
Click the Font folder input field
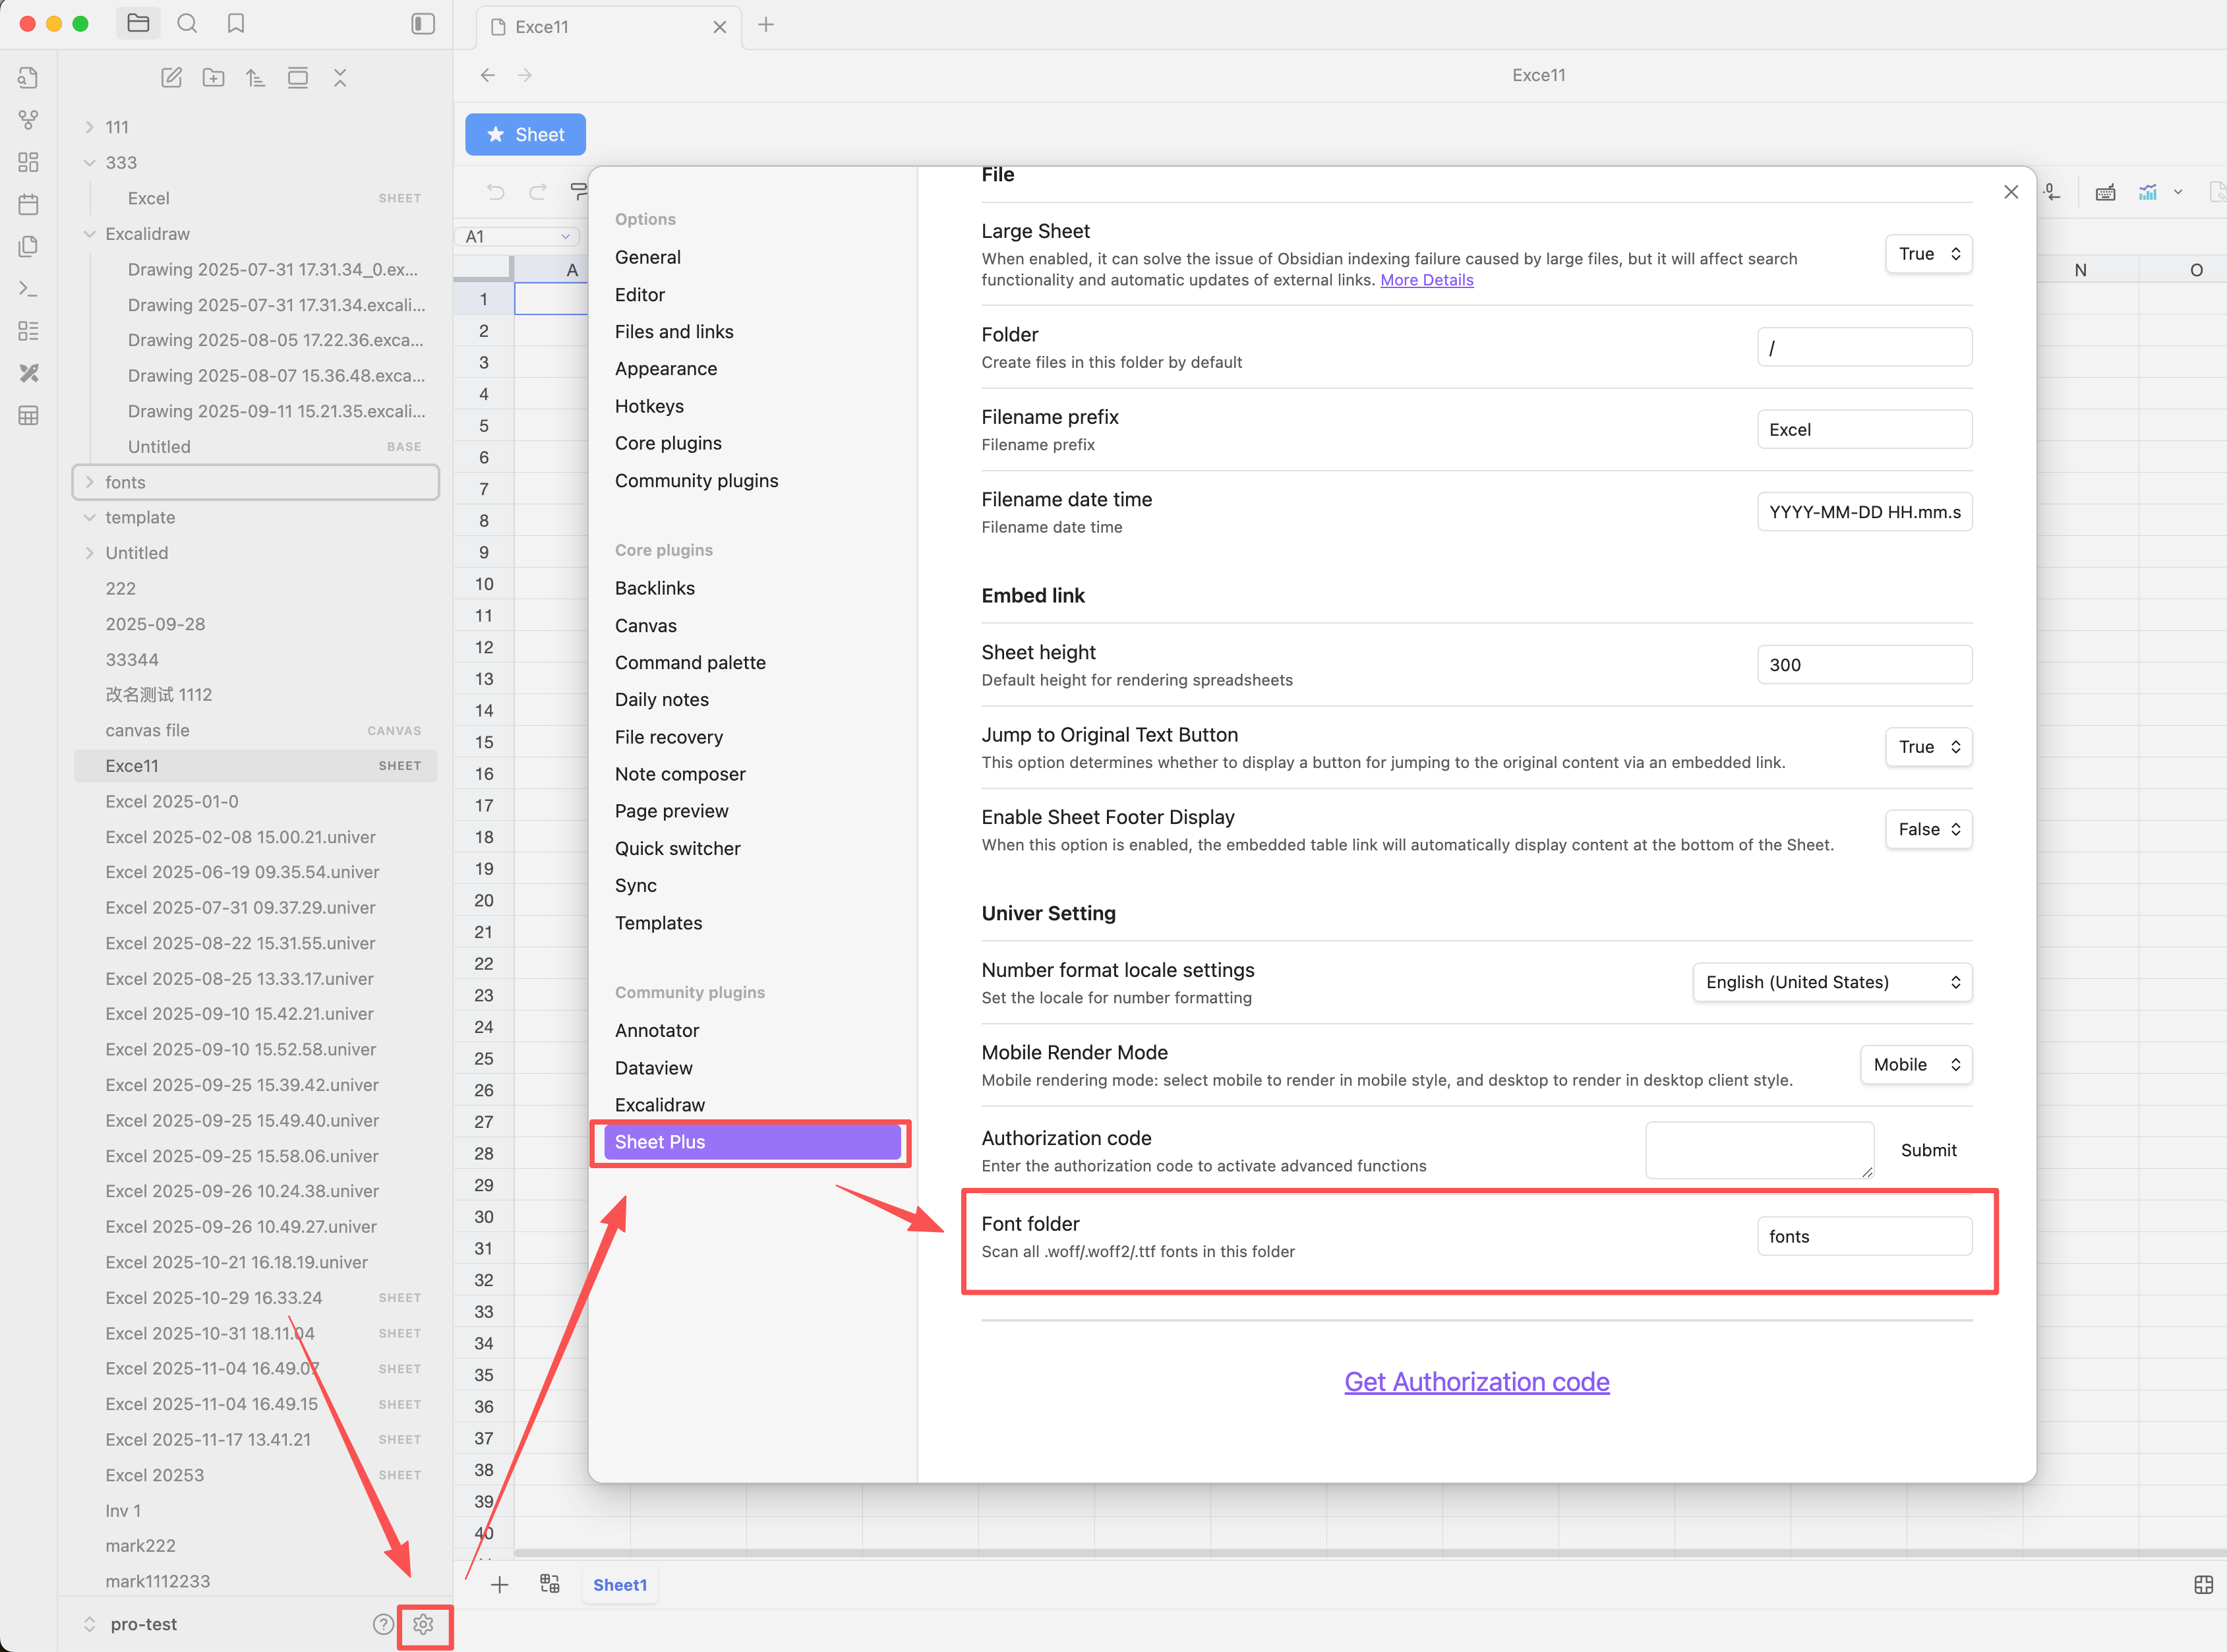[1864, 1237]
